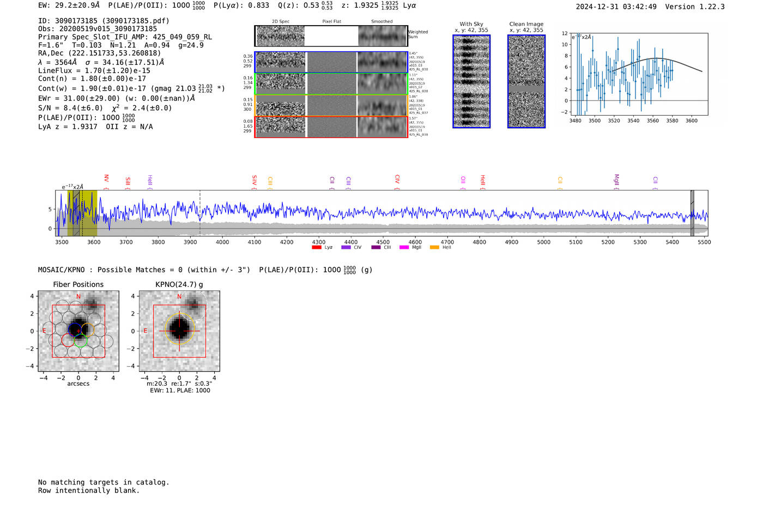
Task: Click the Fiber Positions cutout image
Action: pyautogui.click(x=78, y=331)
